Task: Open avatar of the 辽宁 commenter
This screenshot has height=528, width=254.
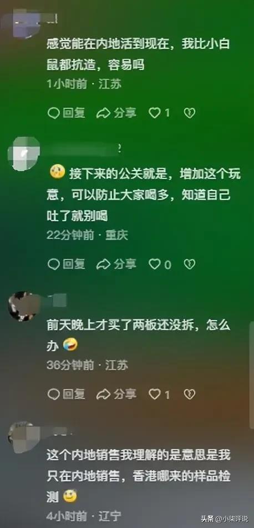Action: 22,436
